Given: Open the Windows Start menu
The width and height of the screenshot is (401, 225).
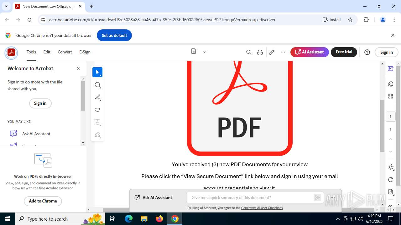Looking at the screenshot, I should pos(8,219).
